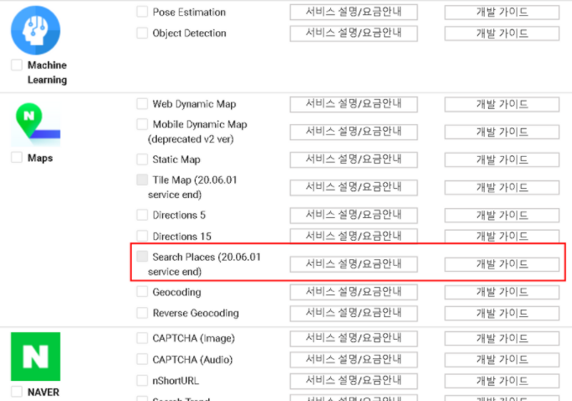
Task: Show CAPTCHA (Image) developer guide
Action: coord(501,338)
